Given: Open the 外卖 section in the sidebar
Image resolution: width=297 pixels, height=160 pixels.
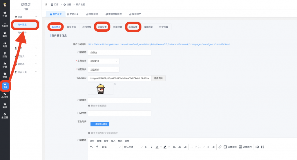Looking at the screenshot, I should click(x=5, y=14).
